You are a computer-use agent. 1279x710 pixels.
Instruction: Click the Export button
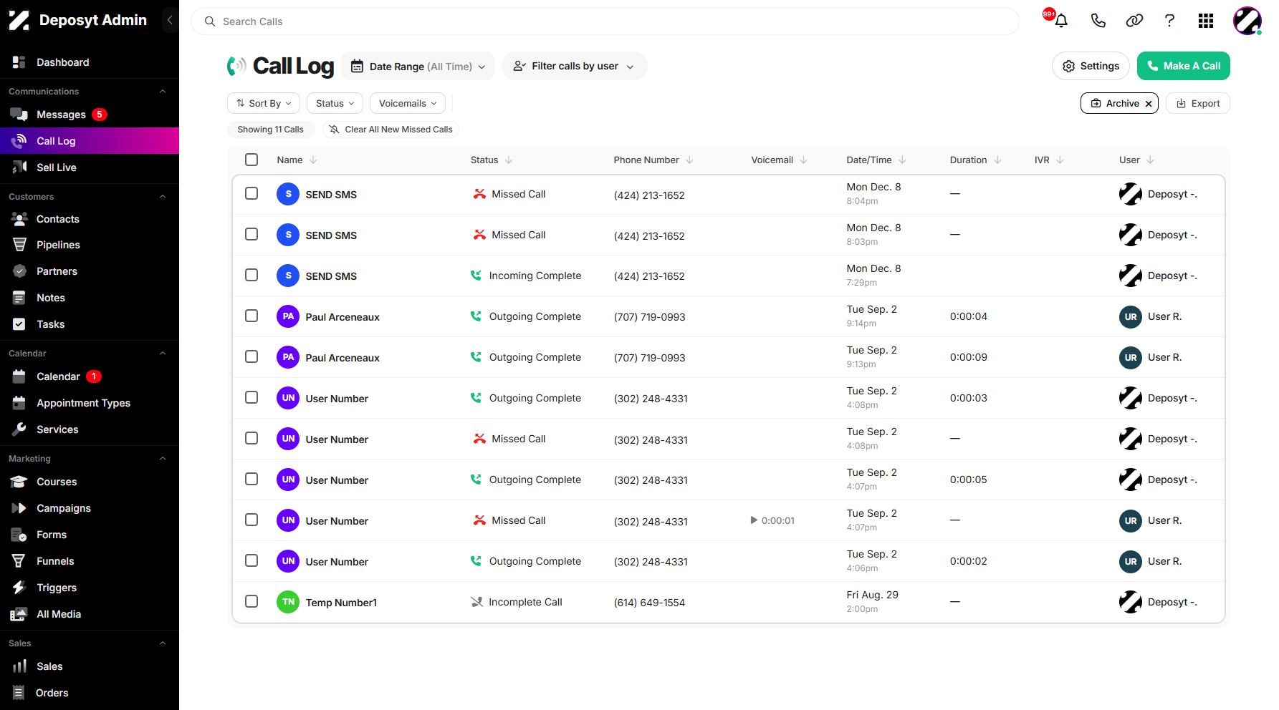[1198, 104]
